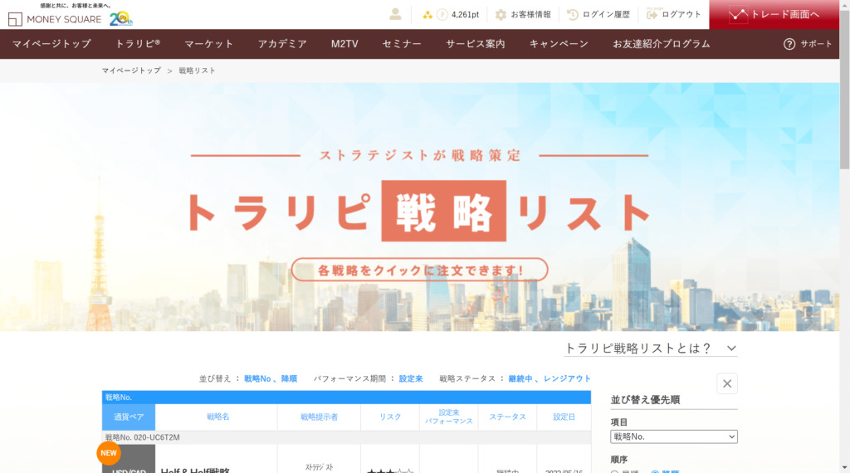
Task: Open the 項目 dropdown showing 戦略No.
Action: click(674, 436)
